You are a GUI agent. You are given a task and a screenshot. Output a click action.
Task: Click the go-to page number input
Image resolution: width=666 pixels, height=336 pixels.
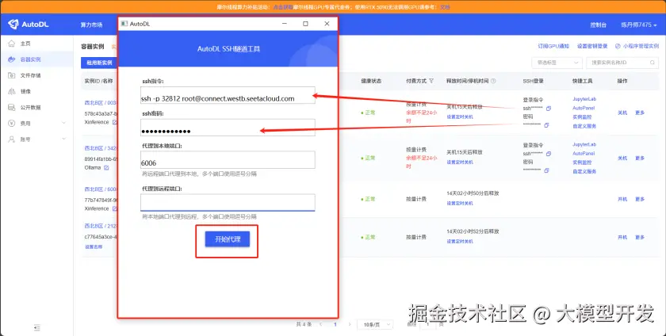click(x=427, y=325)
